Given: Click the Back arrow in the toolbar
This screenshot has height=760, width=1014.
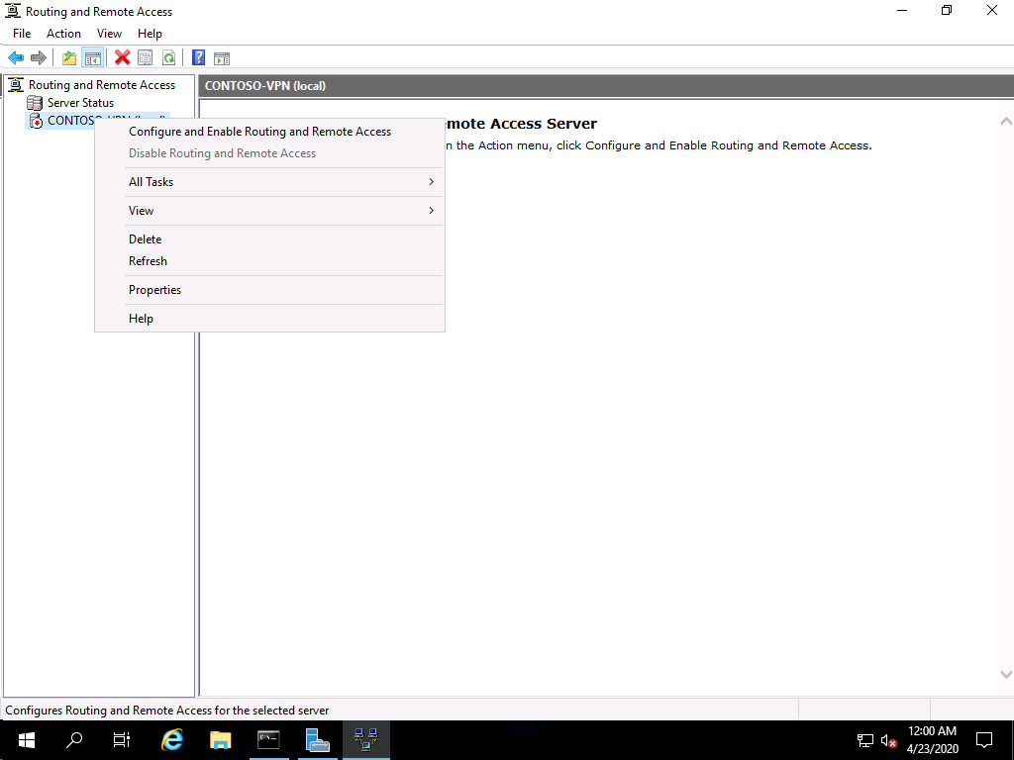Looking at the screenshot, I should (16, 58).
